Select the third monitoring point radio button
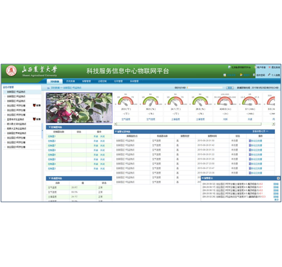This screenshot has height=267, width=282. 5,101
